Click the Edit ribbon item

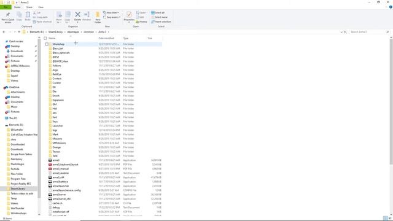(141, 17)
